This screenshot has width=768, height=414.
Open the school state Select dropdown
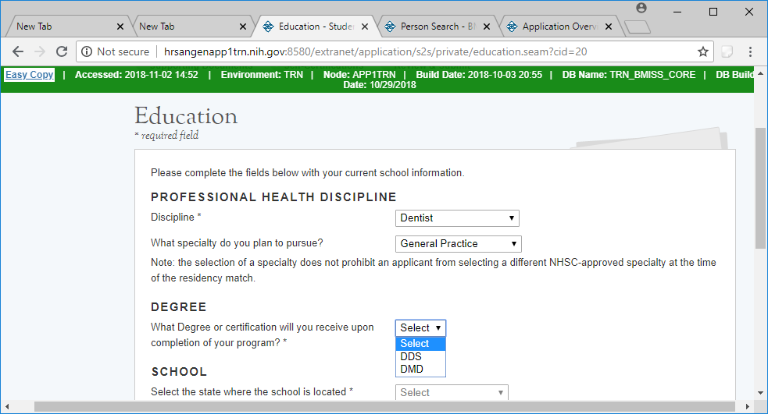point(452,392)
